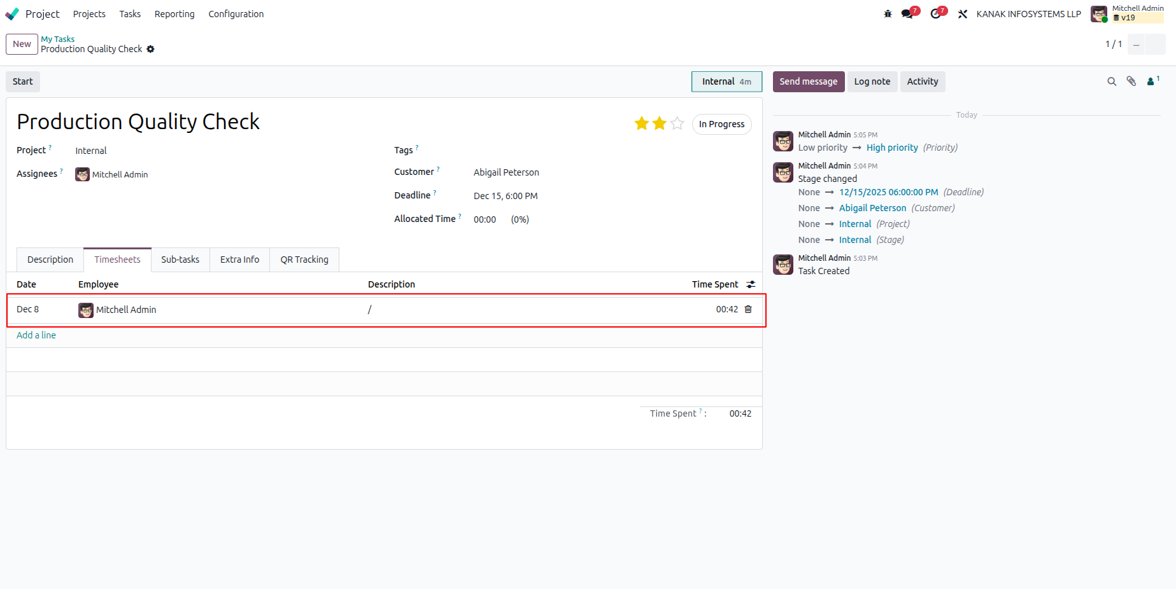Open the Project field value Internal
Image resolution: width=1176 pixels, height=589 pixels.
click(91, 151)
